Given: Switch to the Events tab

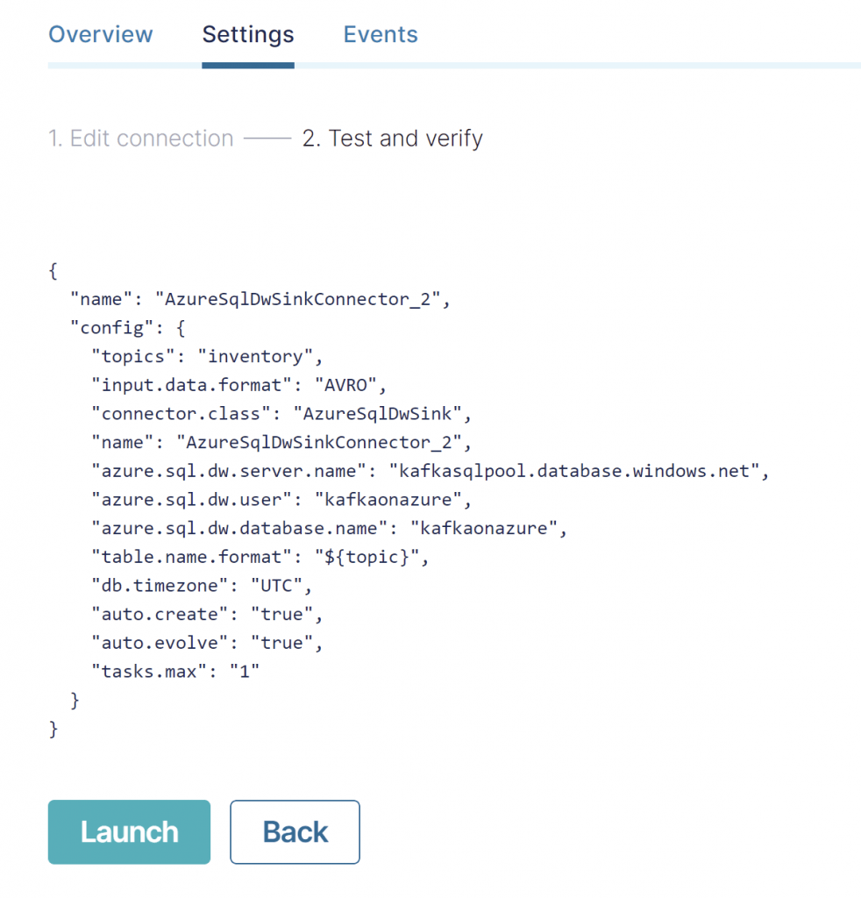Looking at the screenshot, I should tap(380, 34).
